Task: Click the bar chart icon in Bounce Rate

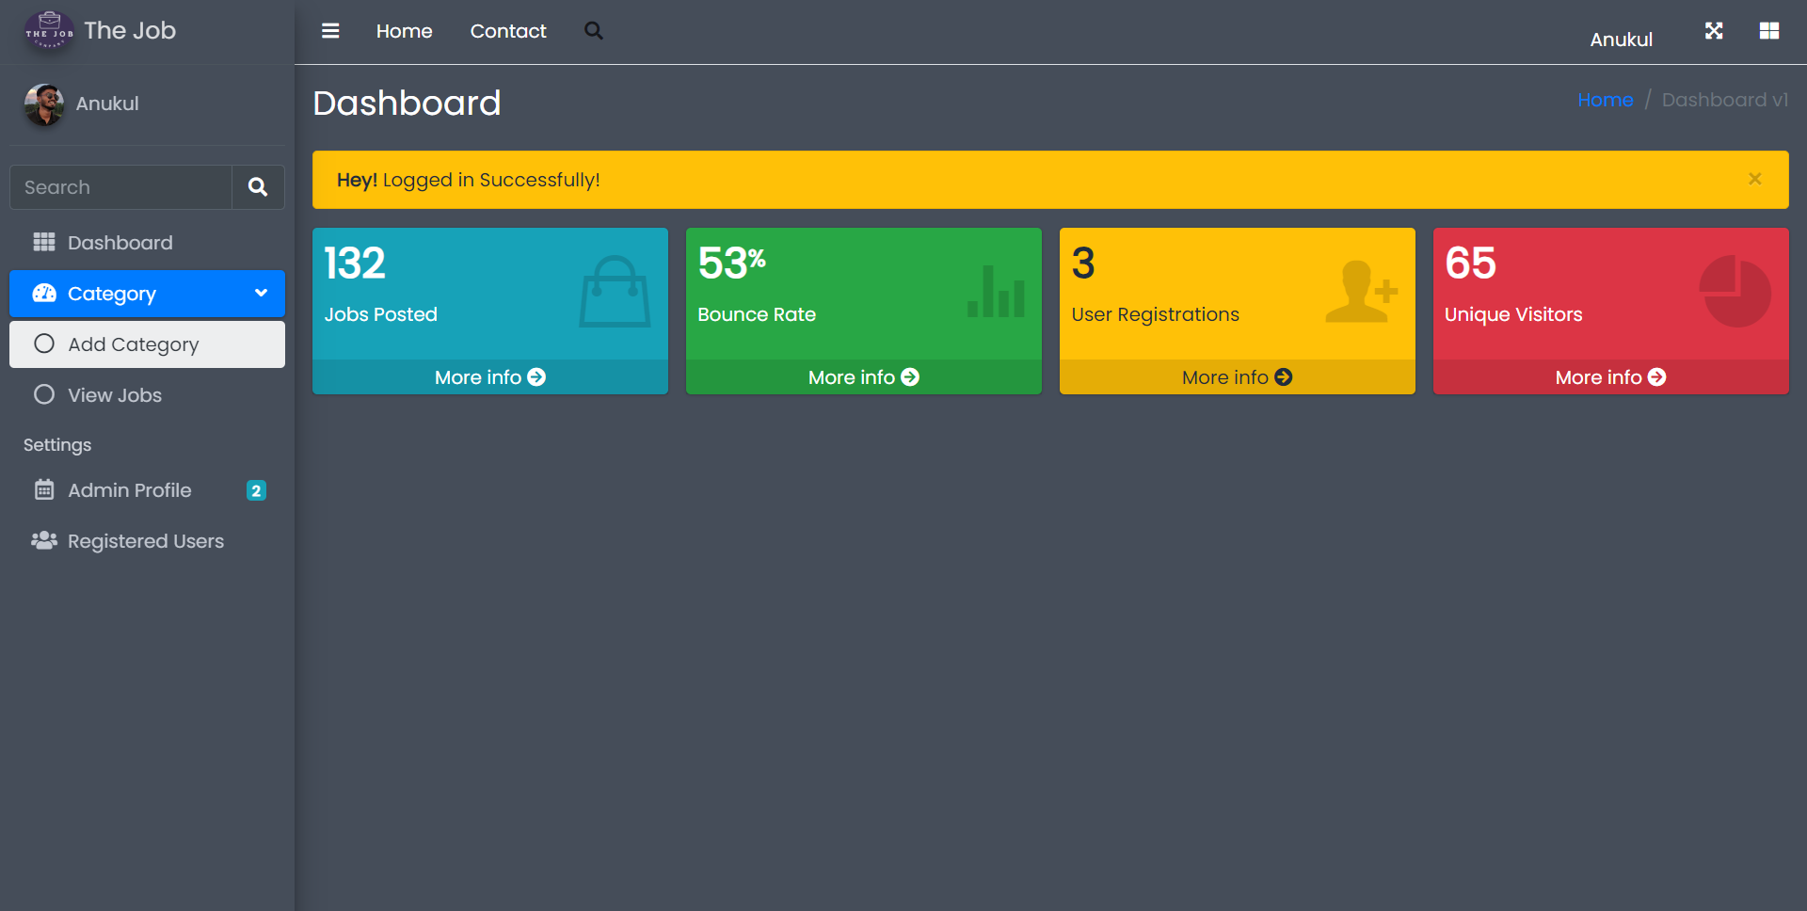Action: tap(996, 292)
